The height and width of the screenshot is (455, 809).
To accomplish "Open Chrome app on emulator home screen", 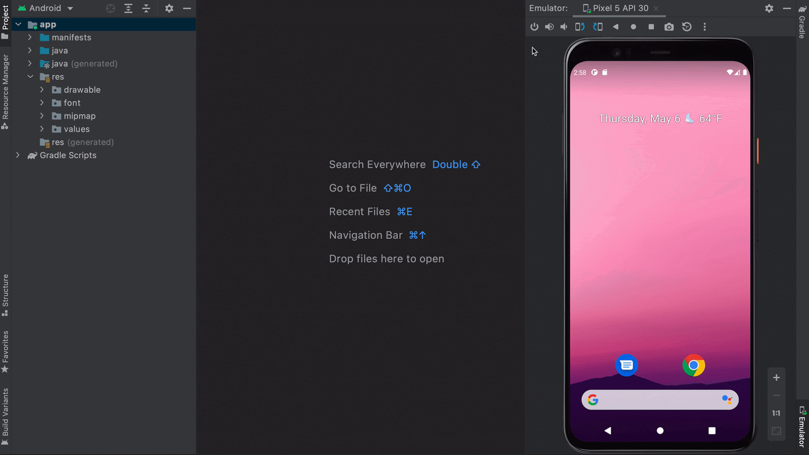I will pos(693,365).
